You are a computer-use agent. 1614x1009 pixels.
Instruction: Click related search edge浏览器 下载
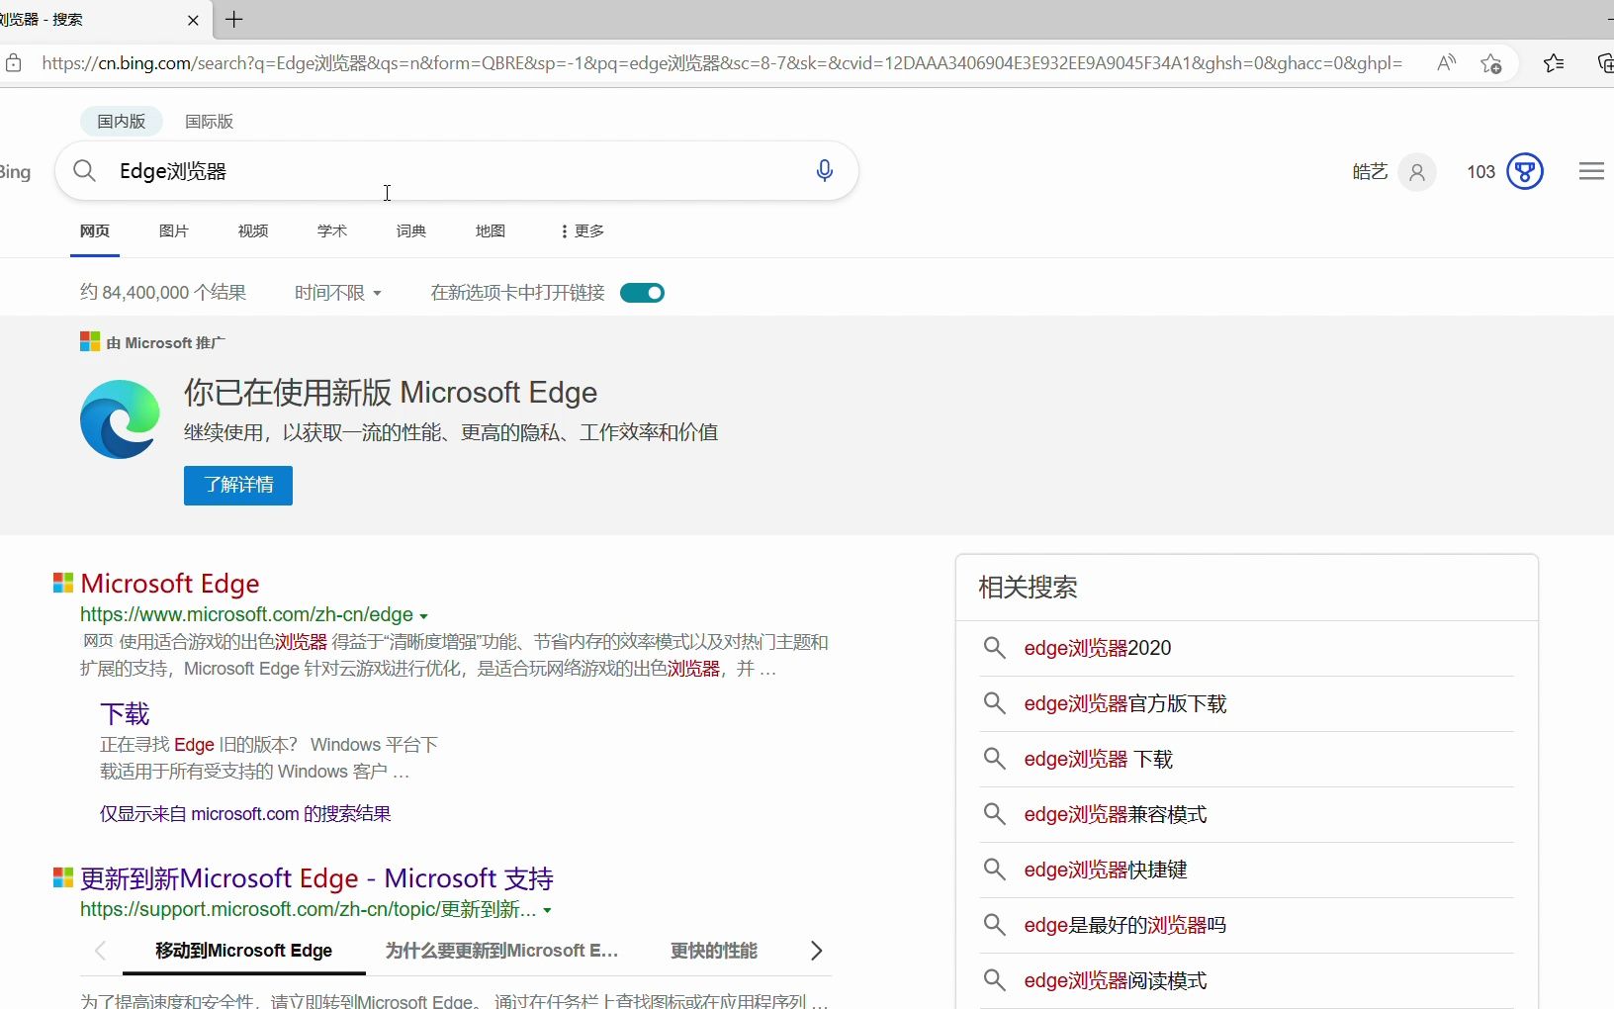coord(1098,759)
